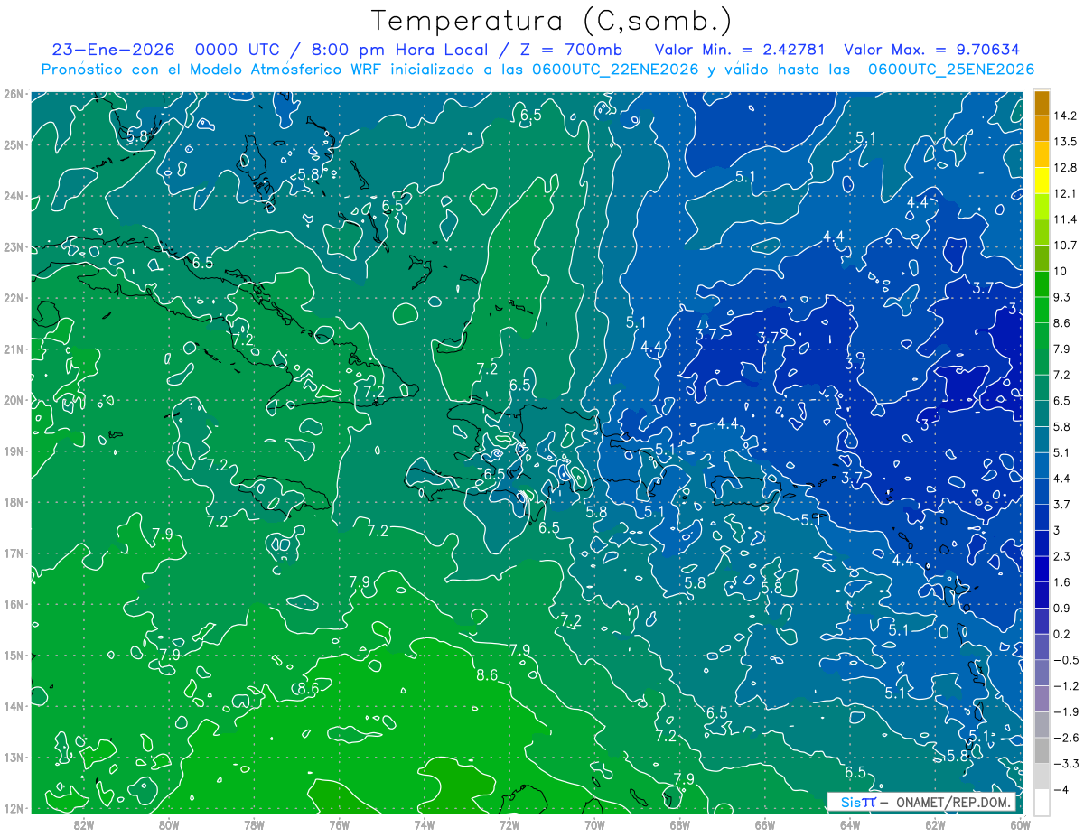Image resolution: width=1084 pixels, height=837 pixels.
Task: Click the 74W longitude axis label
Action: click(x=425, y=824)
